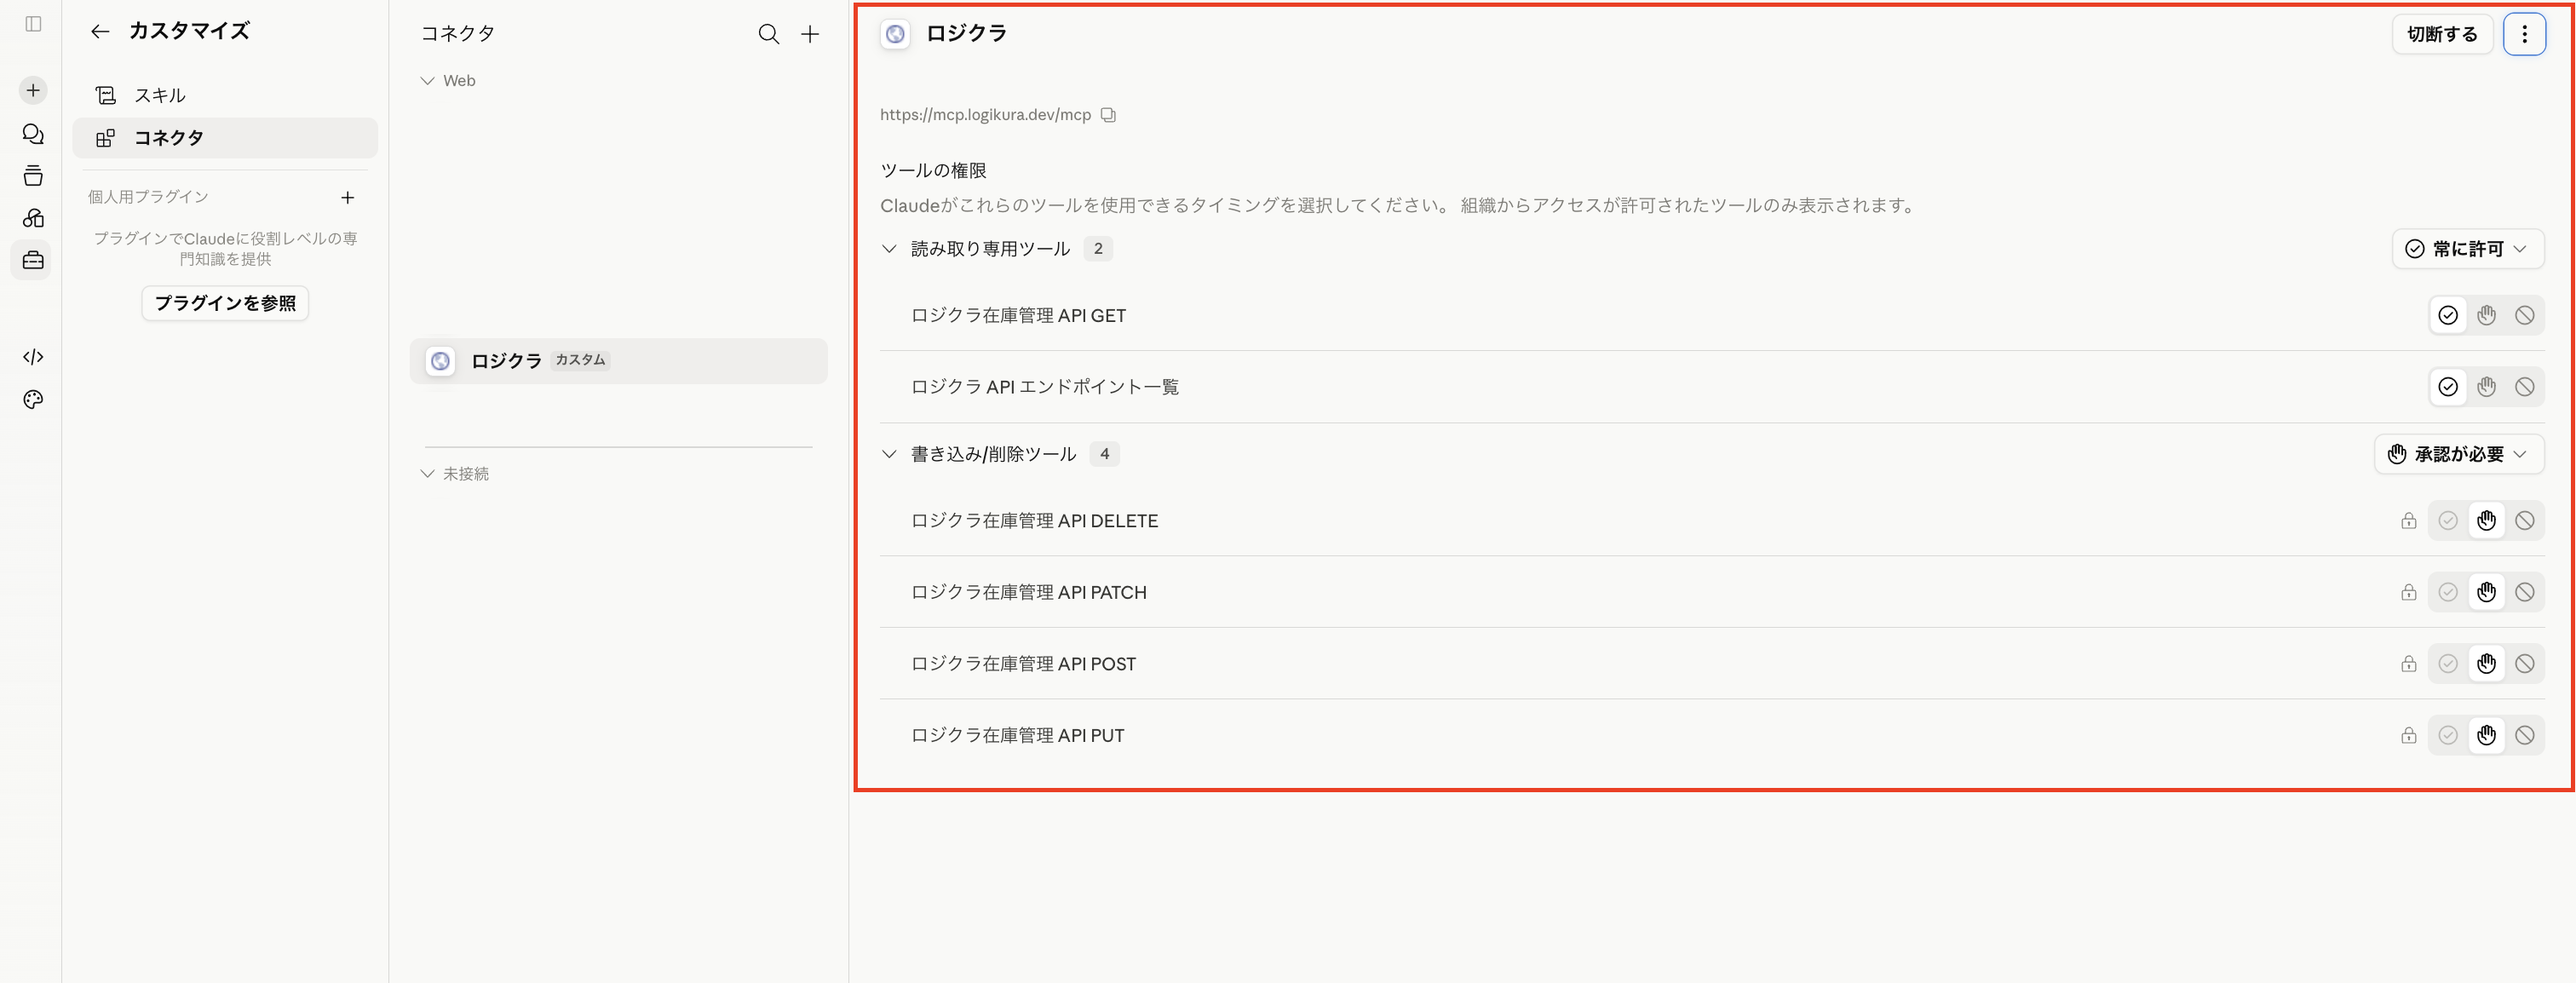Open the code brackets icon

point(33,357)
